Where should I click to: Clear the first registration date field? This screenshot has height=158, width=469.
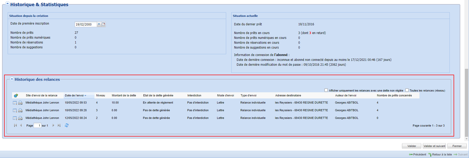tap(99, 24)
